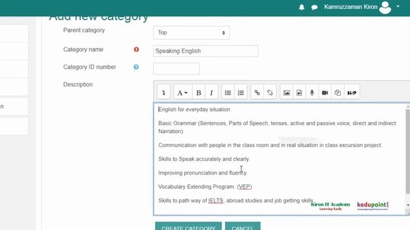Click the 'Basic Grammar' line in the description
410x230 pixels.
point(277,127)
